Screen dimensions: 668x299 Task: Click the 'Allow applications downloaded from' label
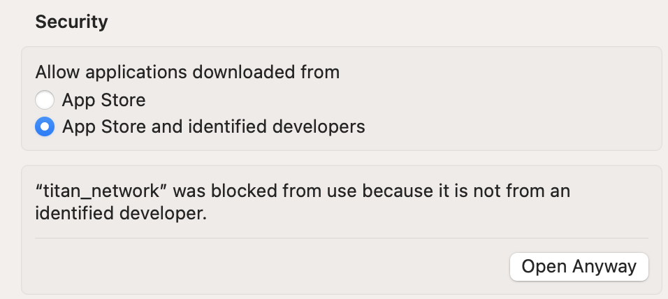click(x=187, y=72)
